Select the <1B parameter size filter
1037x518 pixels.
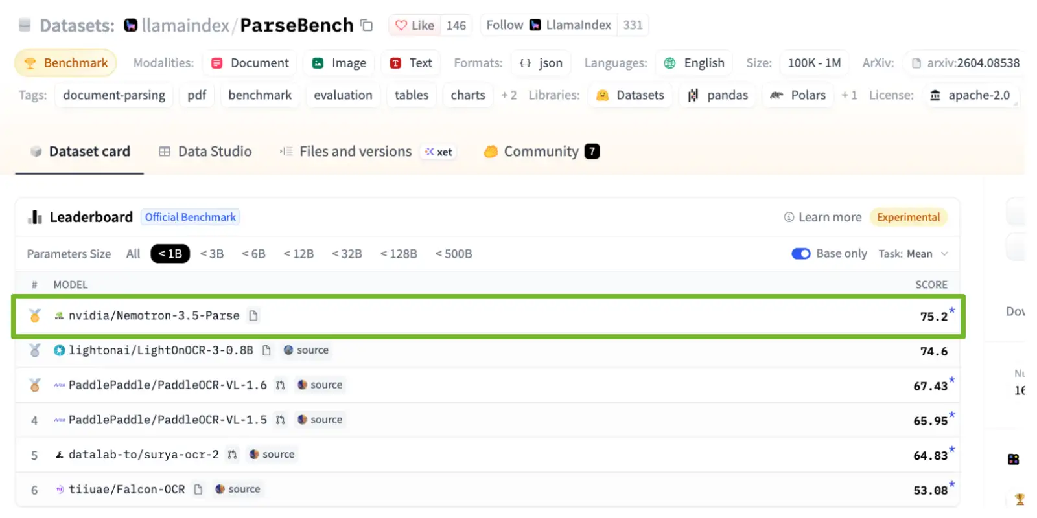[x=170, y=254]
